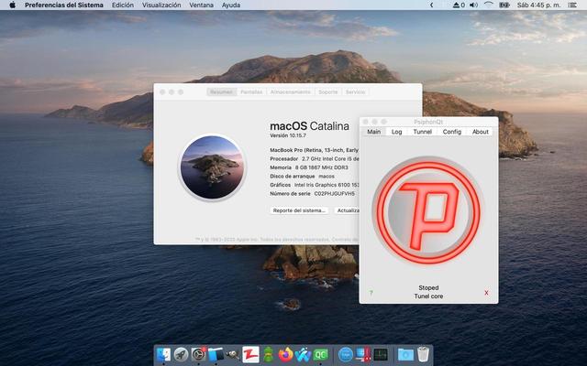Open the Preferencias del Sistema menu
The image size is (587, 366).
64,5
